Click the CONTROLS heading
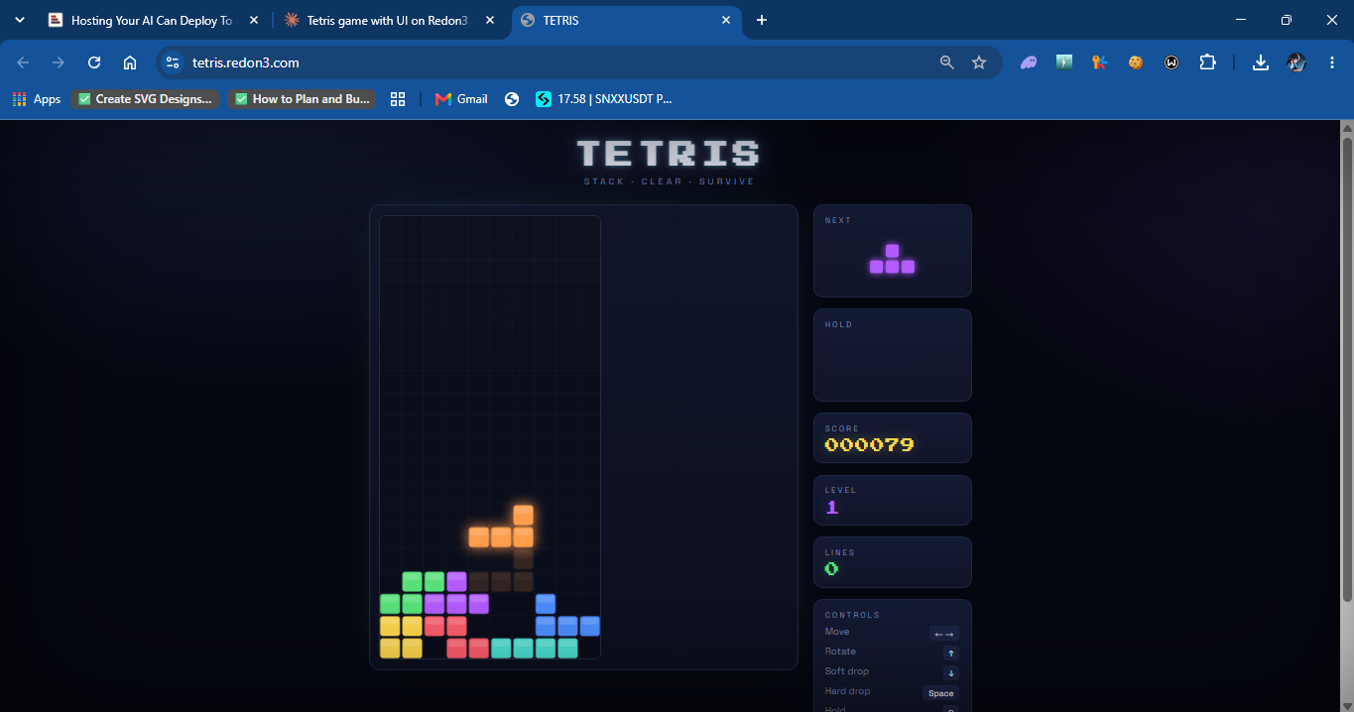This screenshot has width=1354, height=712. click(852, 615)
